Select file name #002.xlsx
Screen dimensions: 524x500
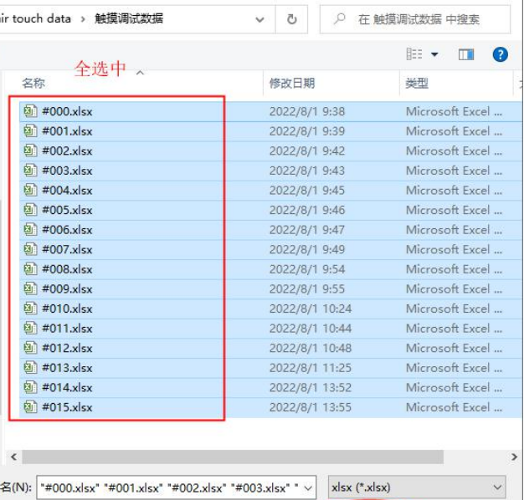tap(67, 151)
